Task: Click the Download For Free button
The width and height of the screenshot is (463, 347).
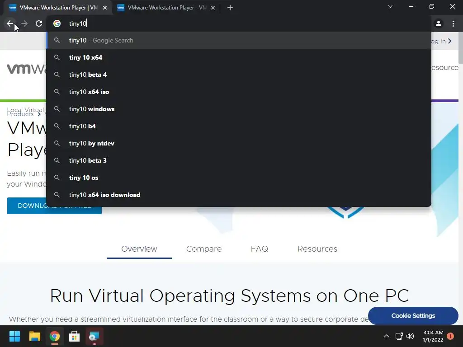Action: pos(54,206)
